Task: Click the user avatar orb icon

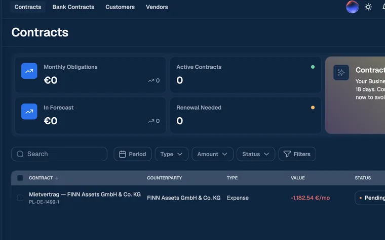Action: (x=352, y=7)
